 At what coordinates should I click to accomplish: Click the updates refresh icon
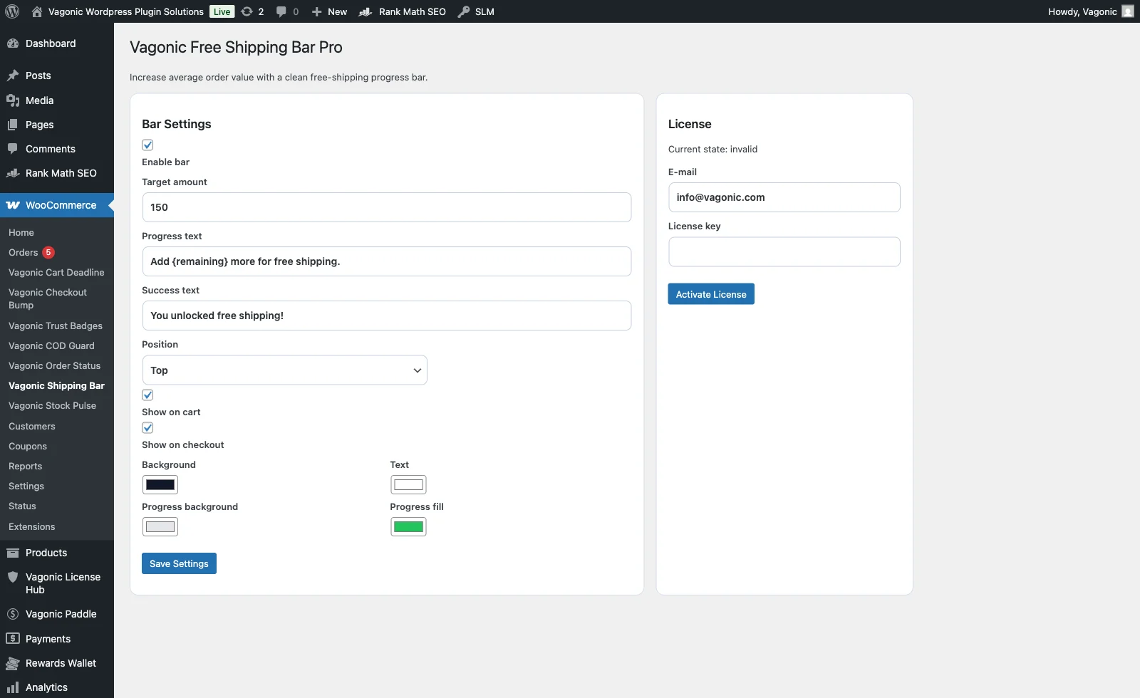click(x=247, y=11)
